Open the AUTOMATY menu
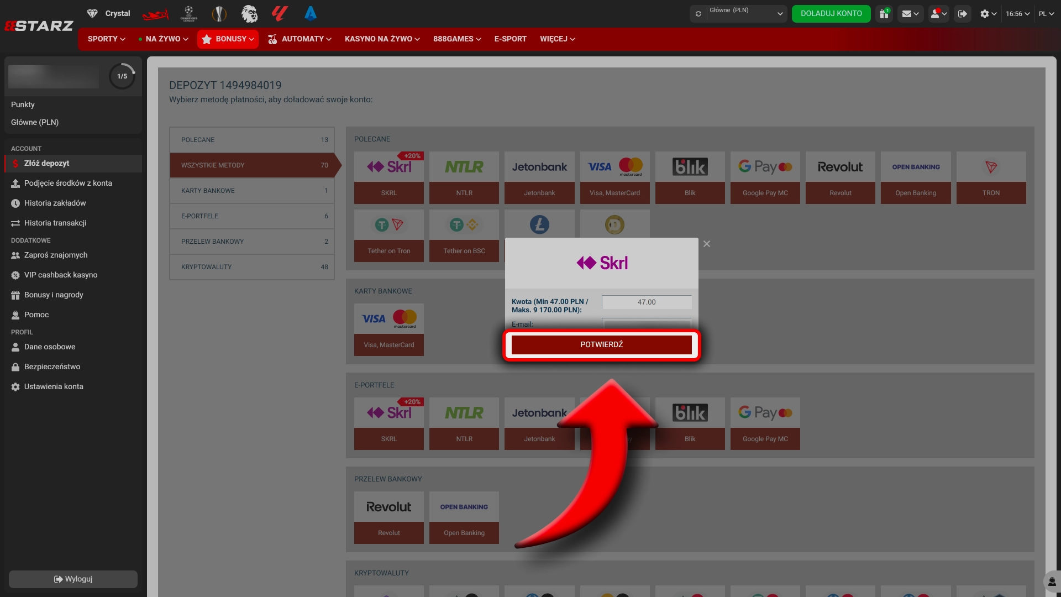Image resolution: width=1061 pixels, height=597 pixels. 300,39
